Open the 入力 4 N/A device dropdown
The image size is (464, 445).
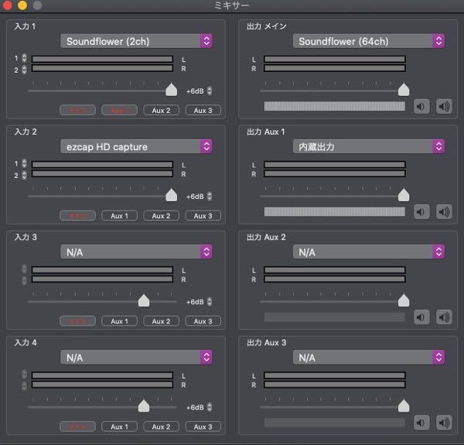click(136, 358)
